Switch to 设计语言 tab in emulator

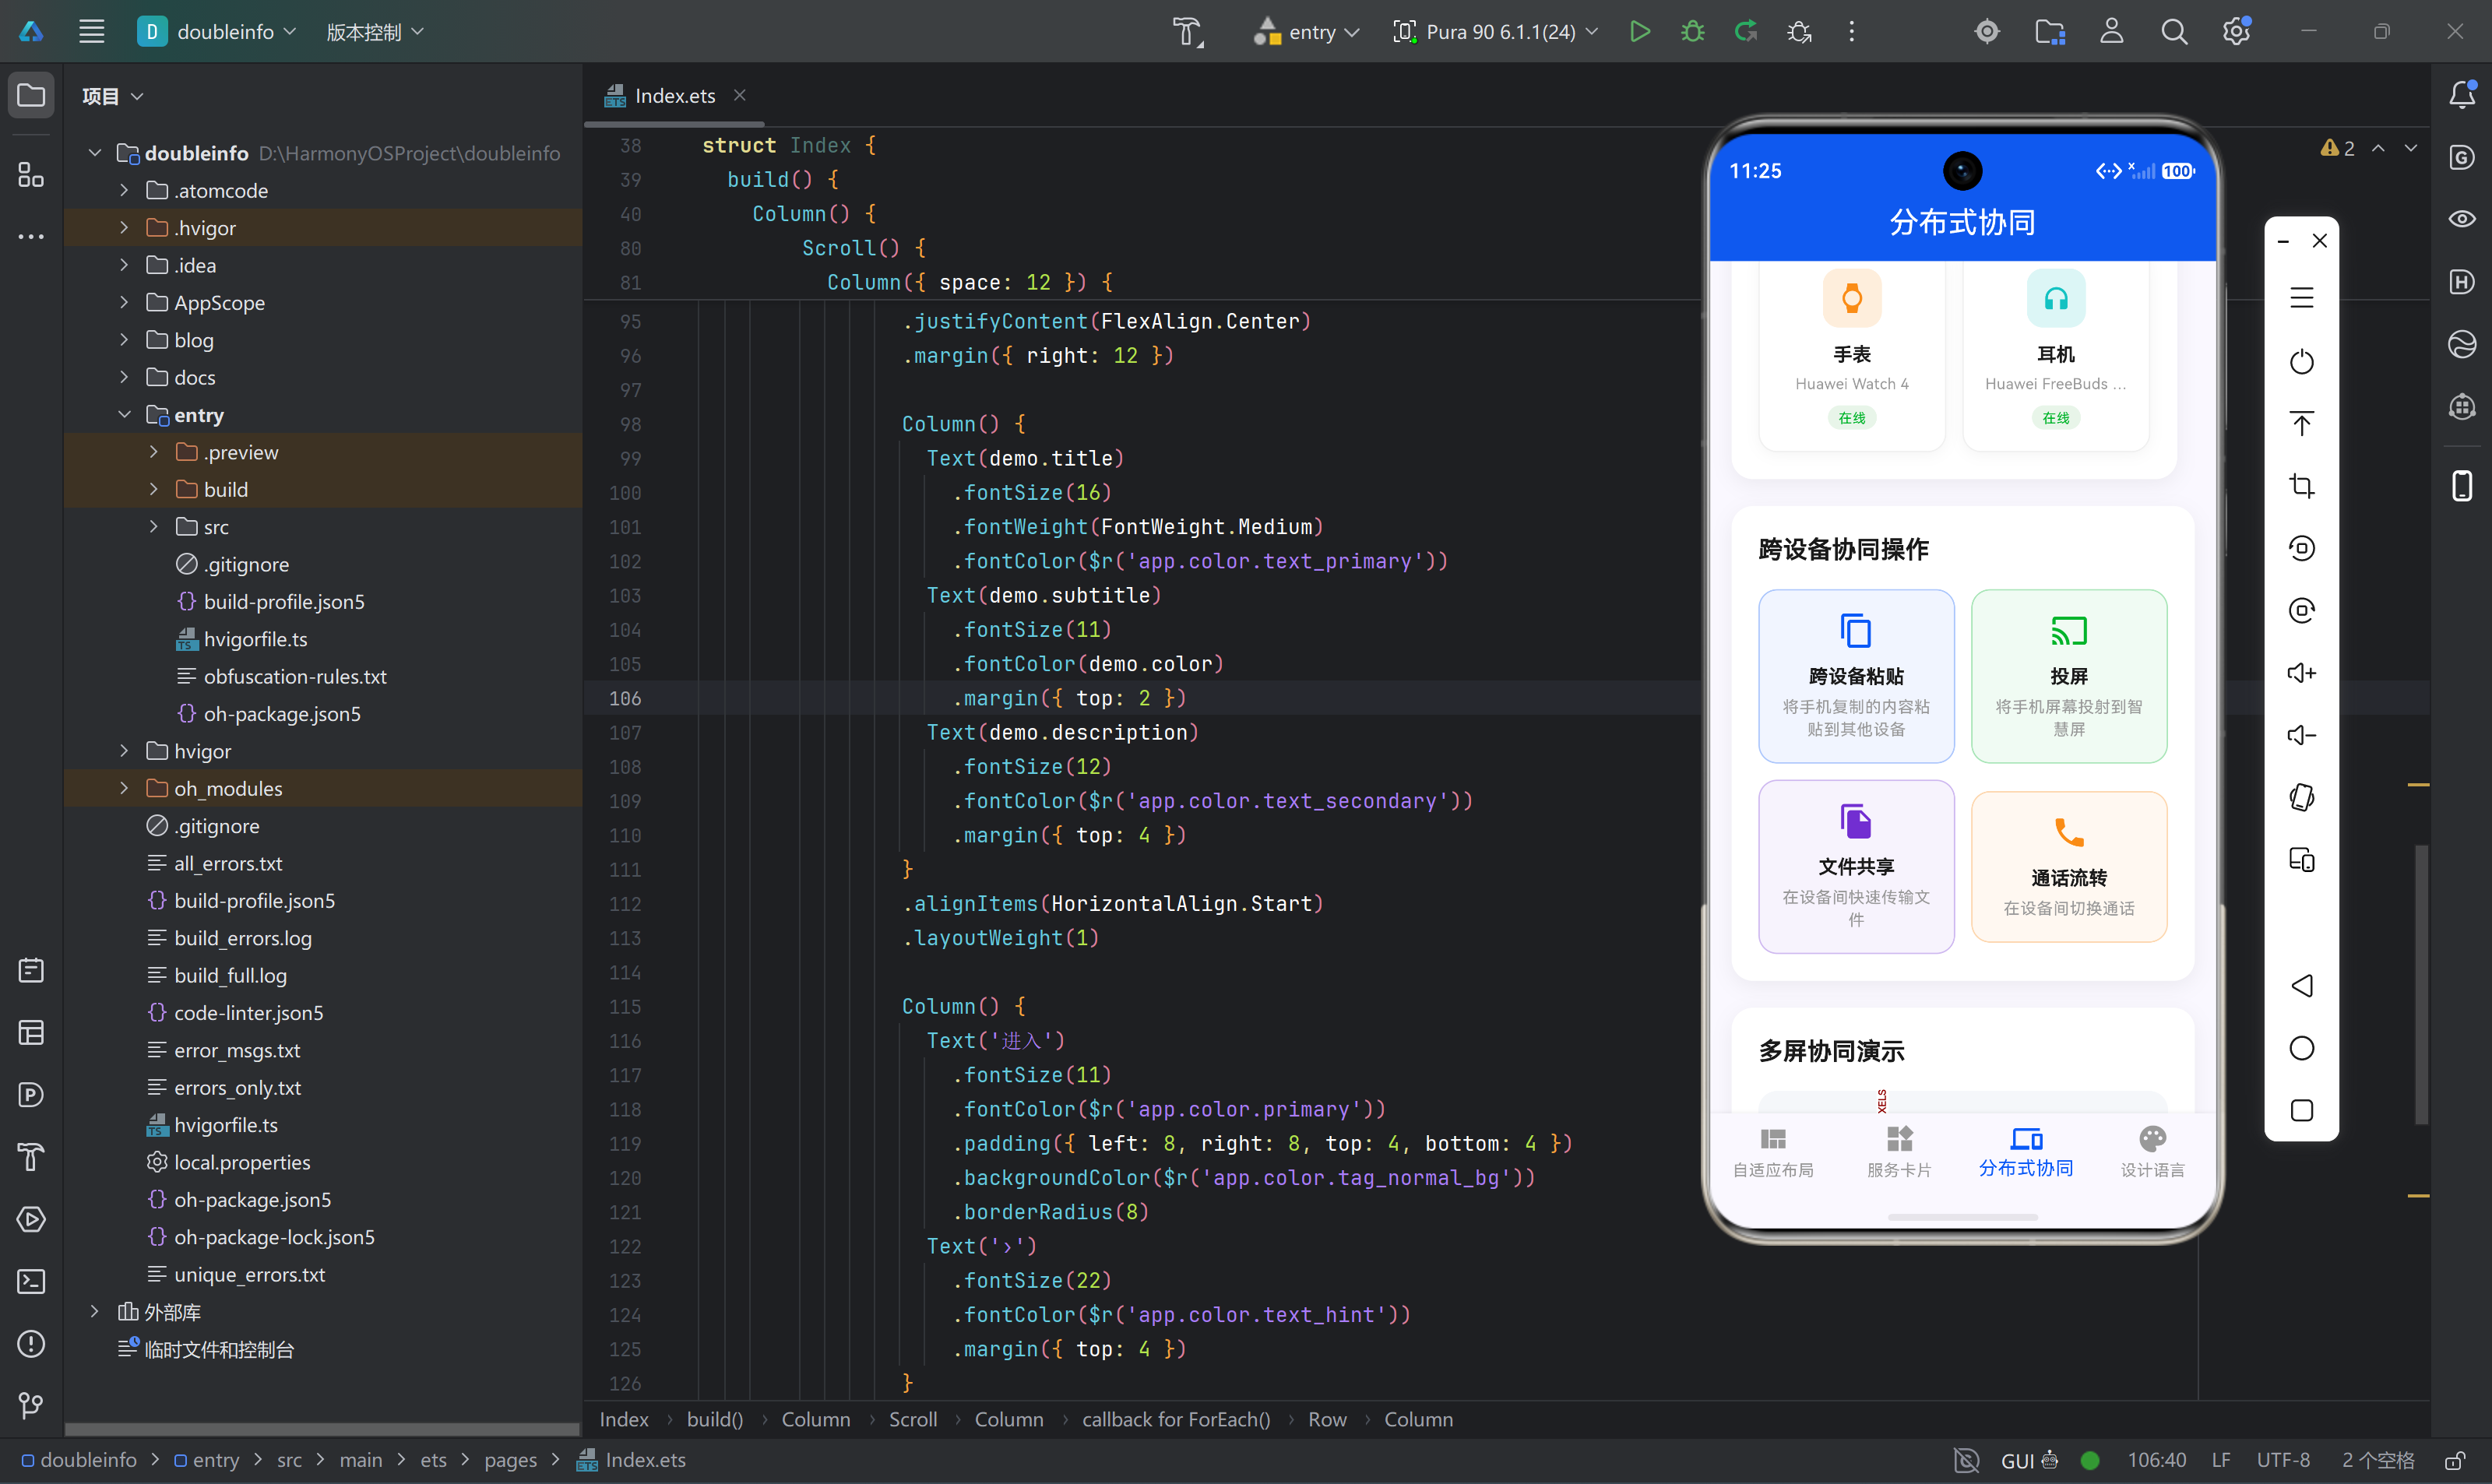pyautogui.click(x=2152, y=1151)
